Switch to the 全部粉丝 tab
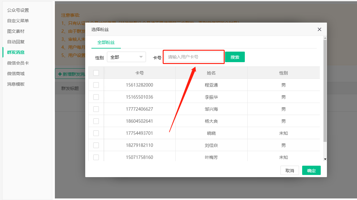Screen dimensions: 357x200 pyautogui.click(x=106, y=43)
